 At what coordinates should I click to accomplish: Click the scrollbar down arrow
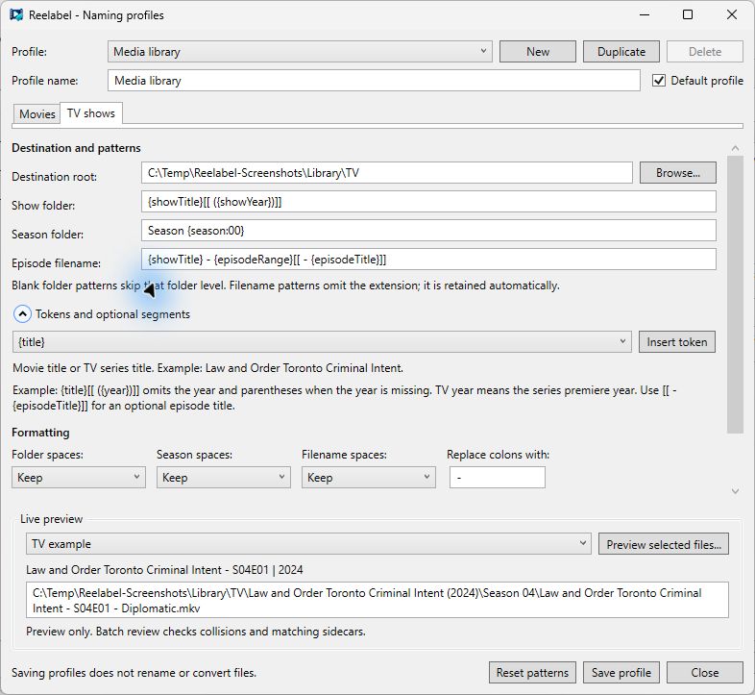[x=735, y=491]
